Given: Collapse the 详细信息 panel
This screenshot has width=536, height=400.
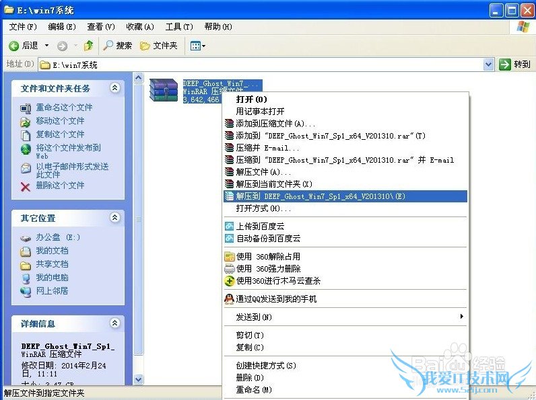Looking at the screenshot, I should coord(115,323).
